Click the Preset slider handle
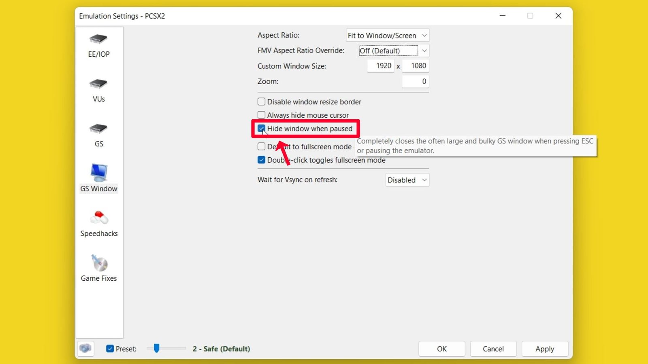 click(157, 348)
